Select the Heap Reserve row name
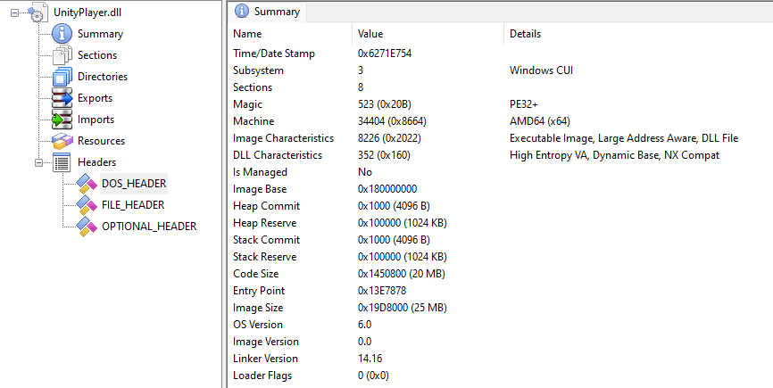The width and height of the screenshot is (773, 388). [x=265, y=223]
